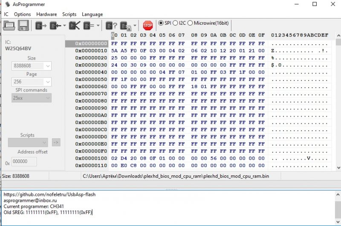341x226 pixels.
Task: Open the Hardware menu
Action: [46, 14]
